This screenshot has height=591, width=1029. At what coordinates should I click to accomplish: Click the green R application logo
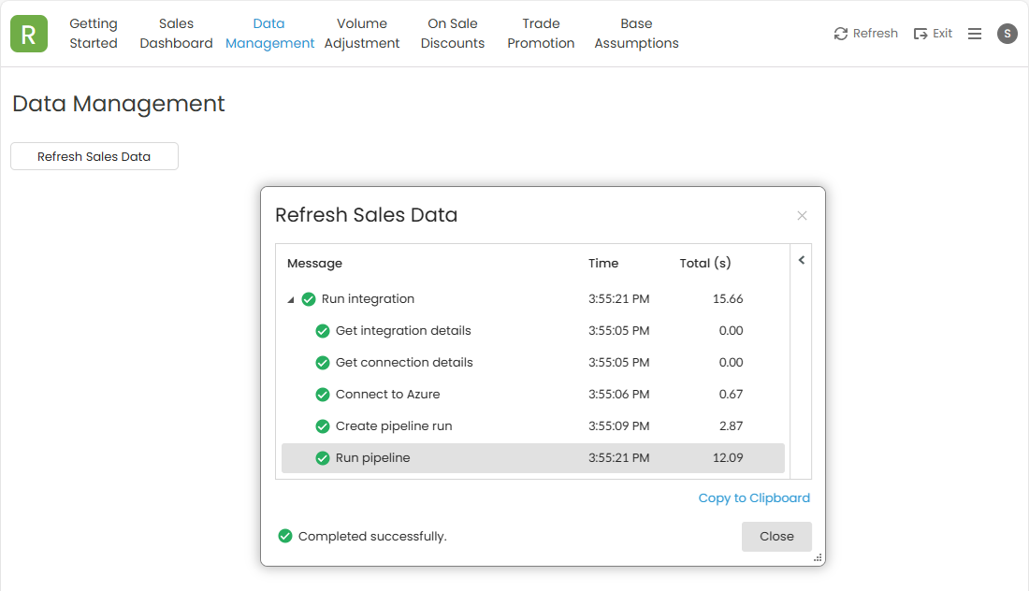click(x=29, y=34)
